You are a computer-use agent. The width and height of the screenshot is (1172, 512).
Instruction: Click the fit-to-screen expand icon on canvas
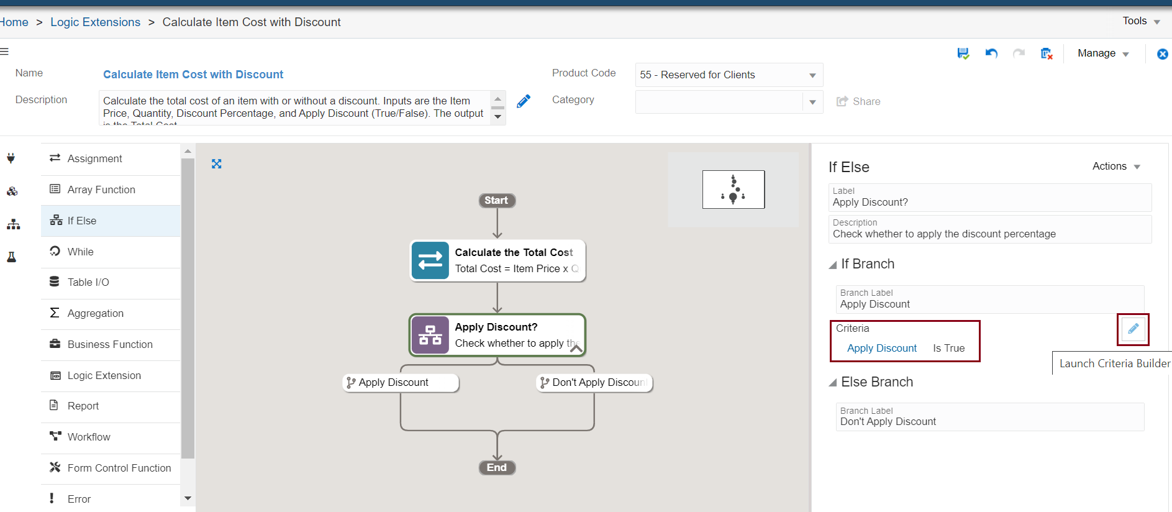(216, 164)
